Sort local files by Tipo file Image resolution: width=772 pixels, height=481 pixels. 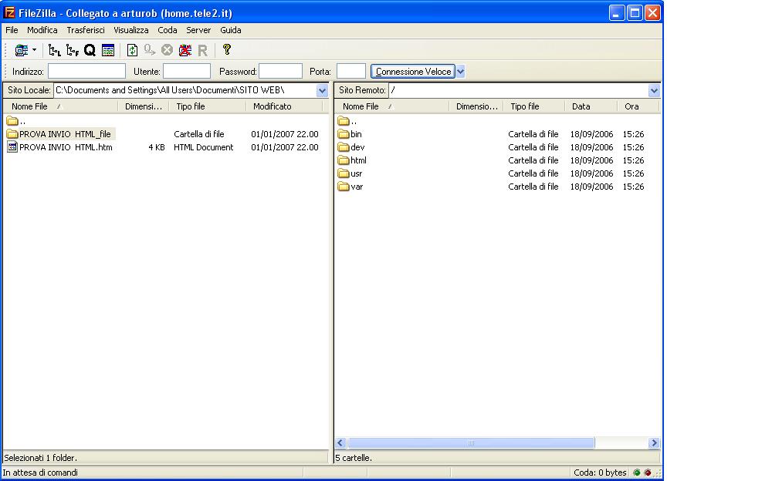coord(207,106)
